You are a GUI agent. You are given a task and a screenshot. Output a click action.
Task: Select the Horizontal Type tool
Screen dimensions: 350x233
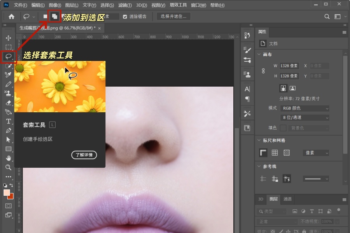9,122
